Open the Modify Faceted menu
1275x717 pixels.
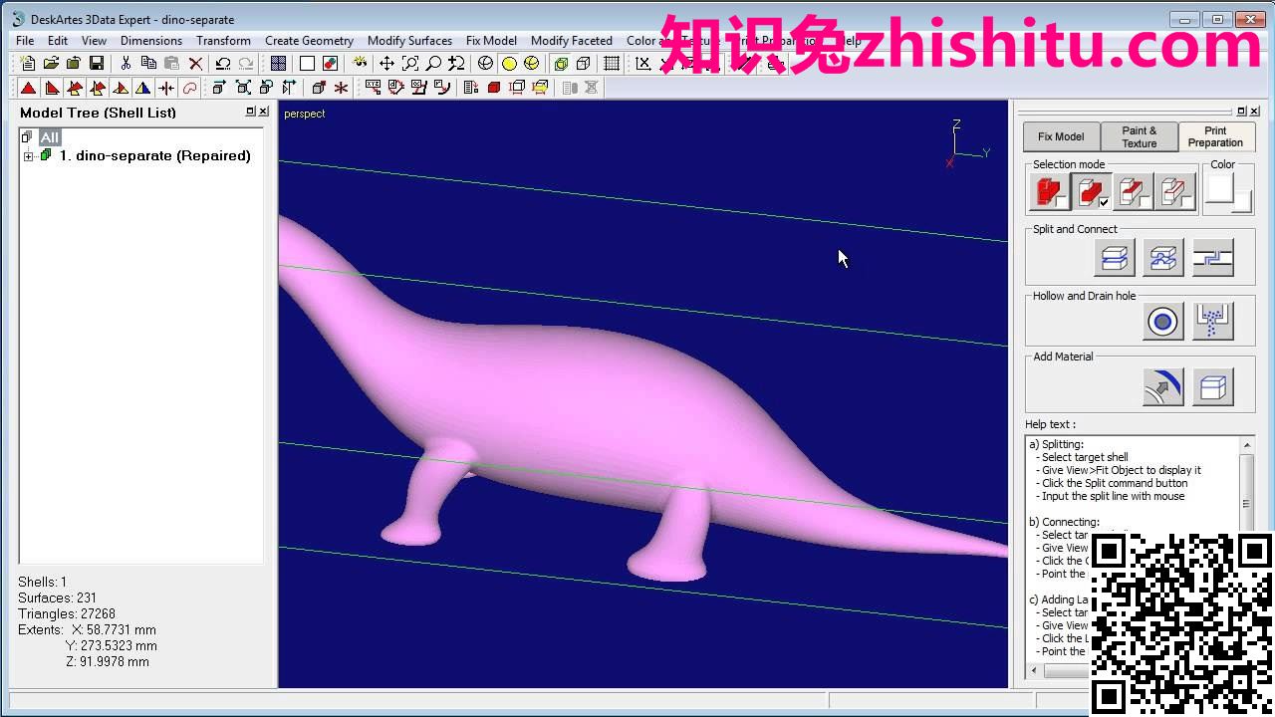[x=571, y=41]
